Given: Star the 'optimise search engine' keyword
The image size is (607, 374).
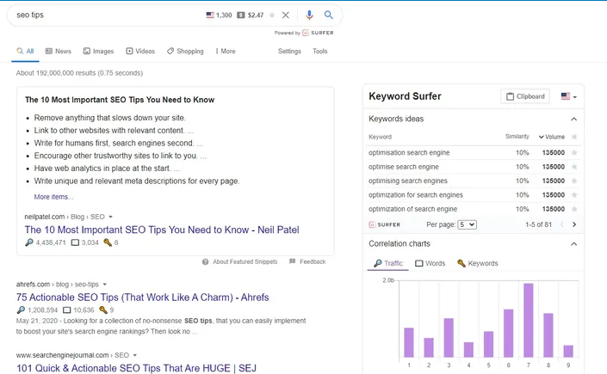Looking at the screenshot, I should (574, 167).
